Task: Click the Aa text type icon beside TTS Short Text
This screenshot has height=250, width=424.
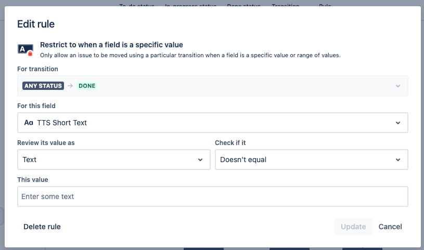Action: (x=29, y=123)
